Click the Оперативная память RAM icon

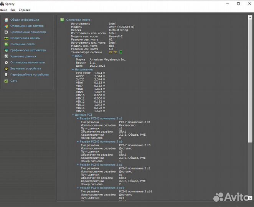point(6,38)
